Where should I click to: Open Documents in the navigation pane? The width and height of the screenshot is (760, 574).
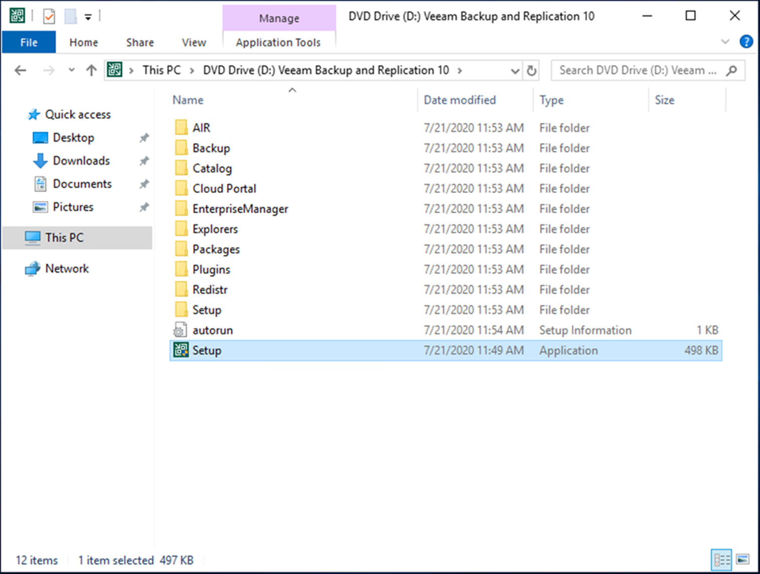tap(82, 184)
